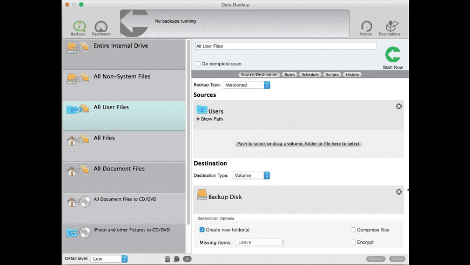Image resolution: width=470 pixels, height=265 pixels.
Task: Enable the Encrypt checkbox
Action: coord(353,242)
